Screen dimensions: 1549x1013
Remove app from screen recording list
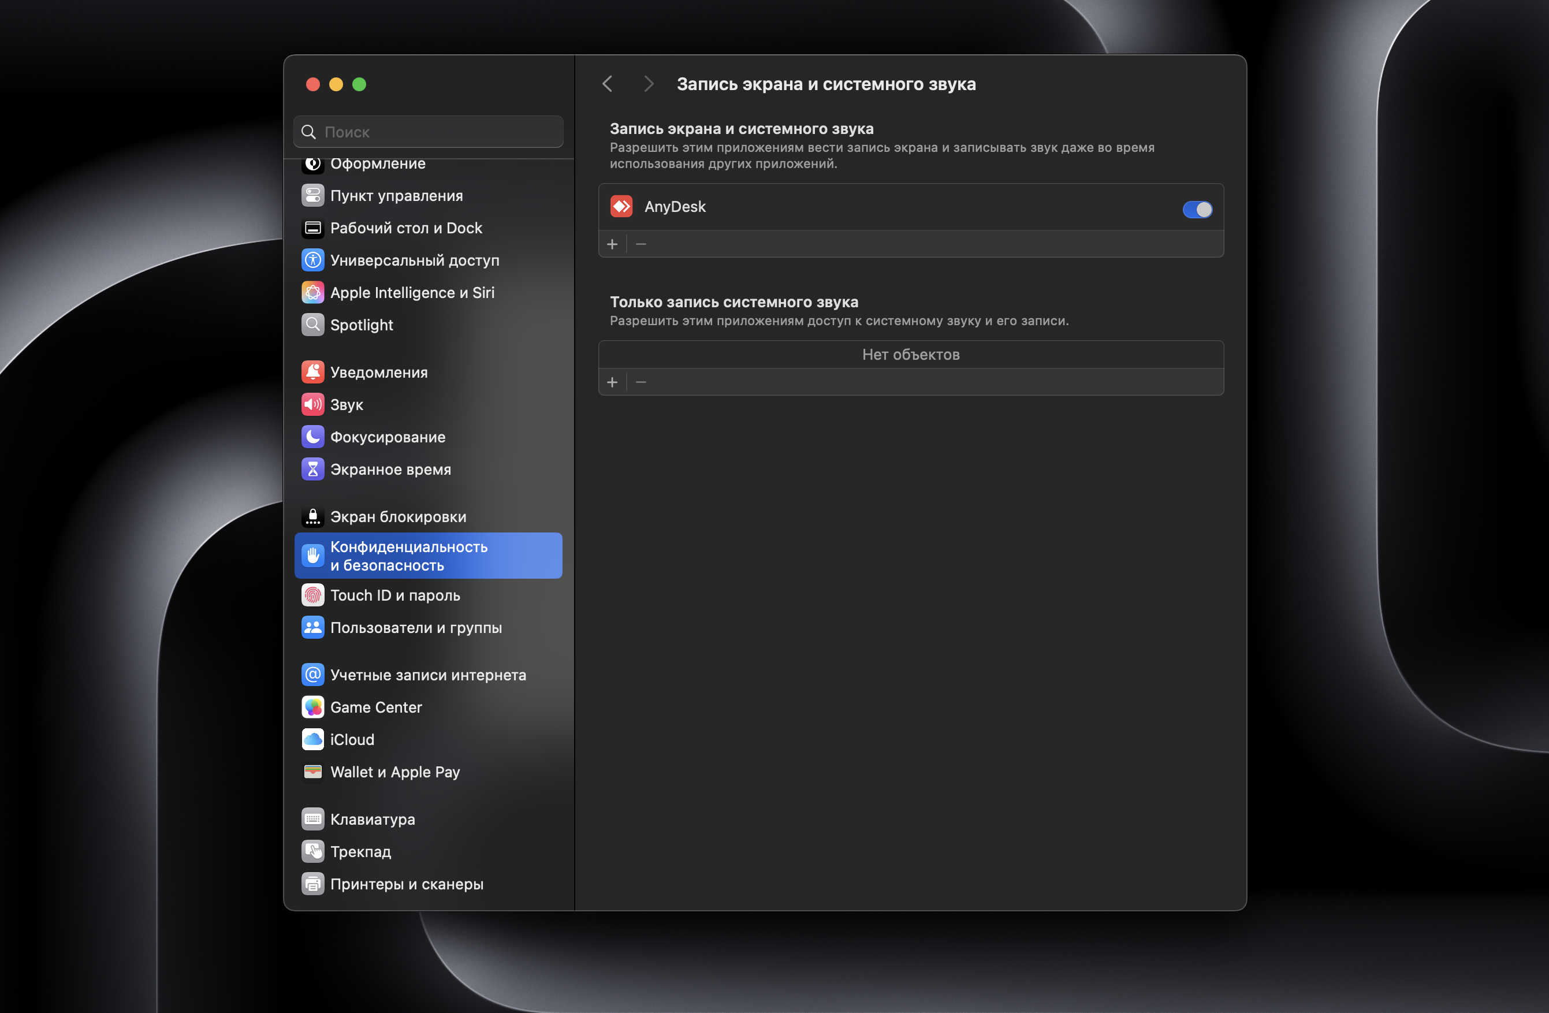[641, 244]
